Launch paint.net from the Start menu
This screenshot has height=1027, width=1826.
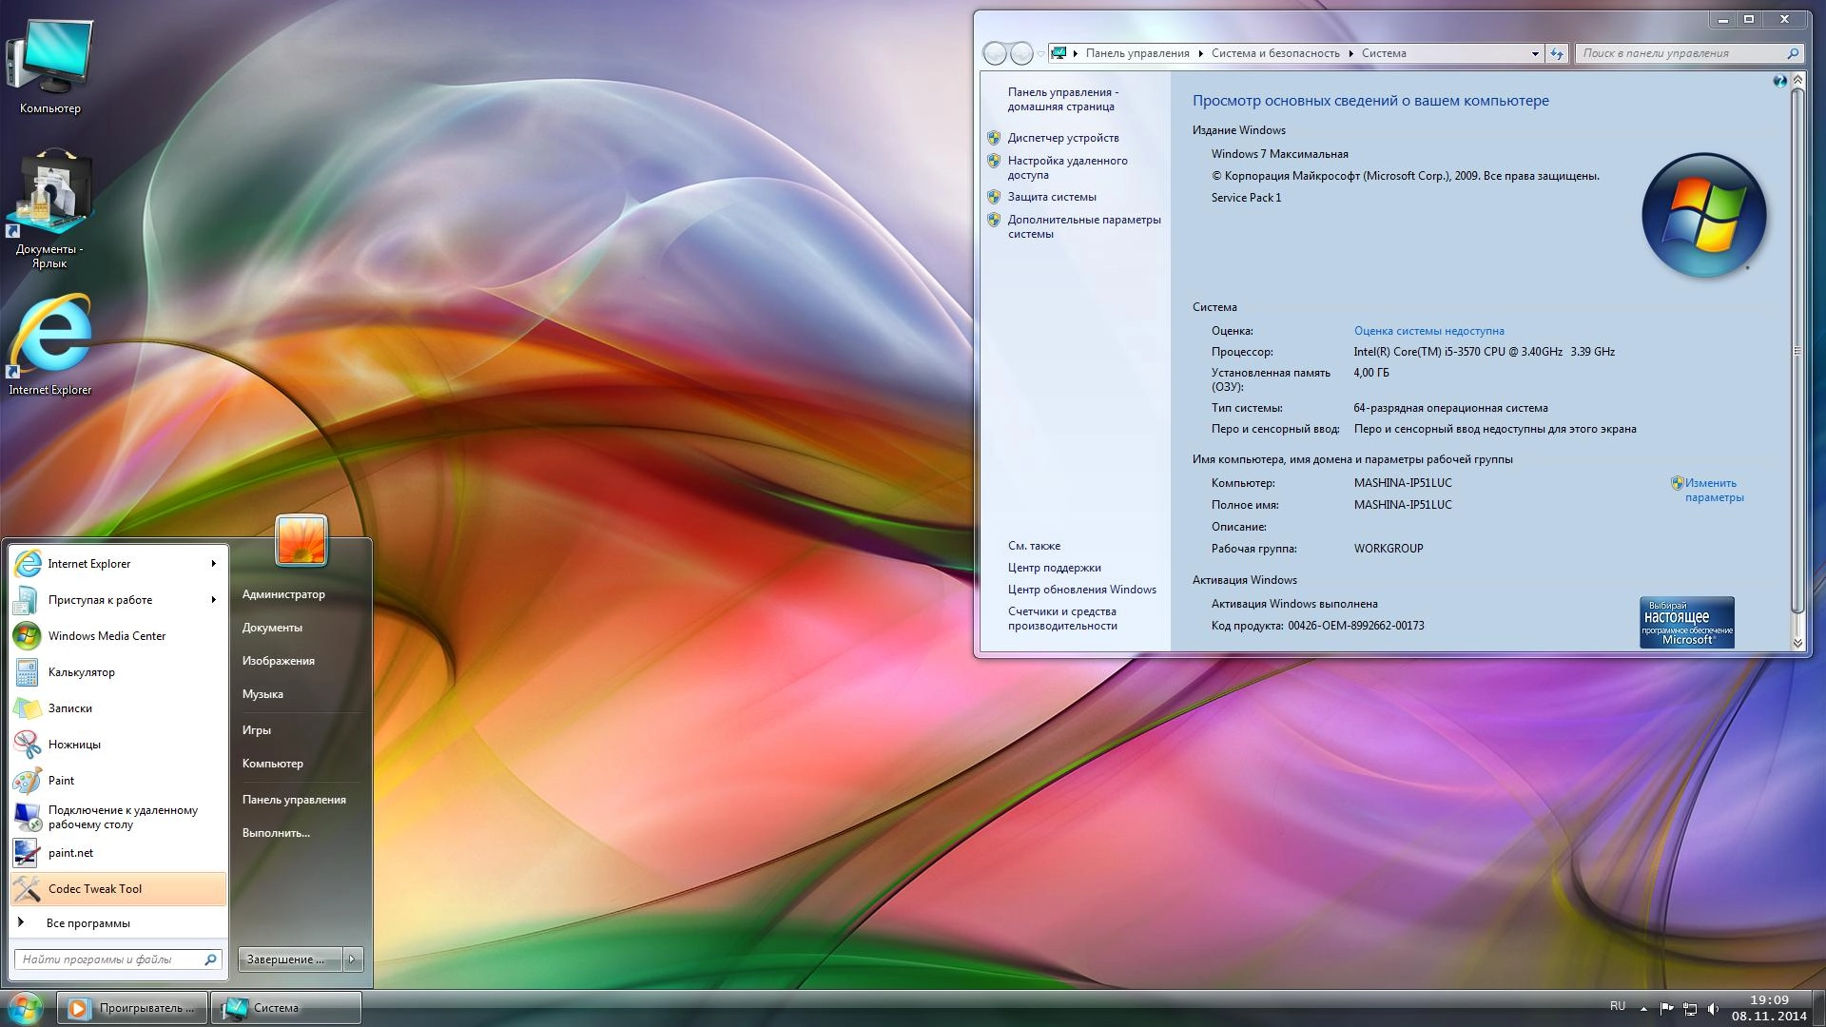tap(118, 852)
